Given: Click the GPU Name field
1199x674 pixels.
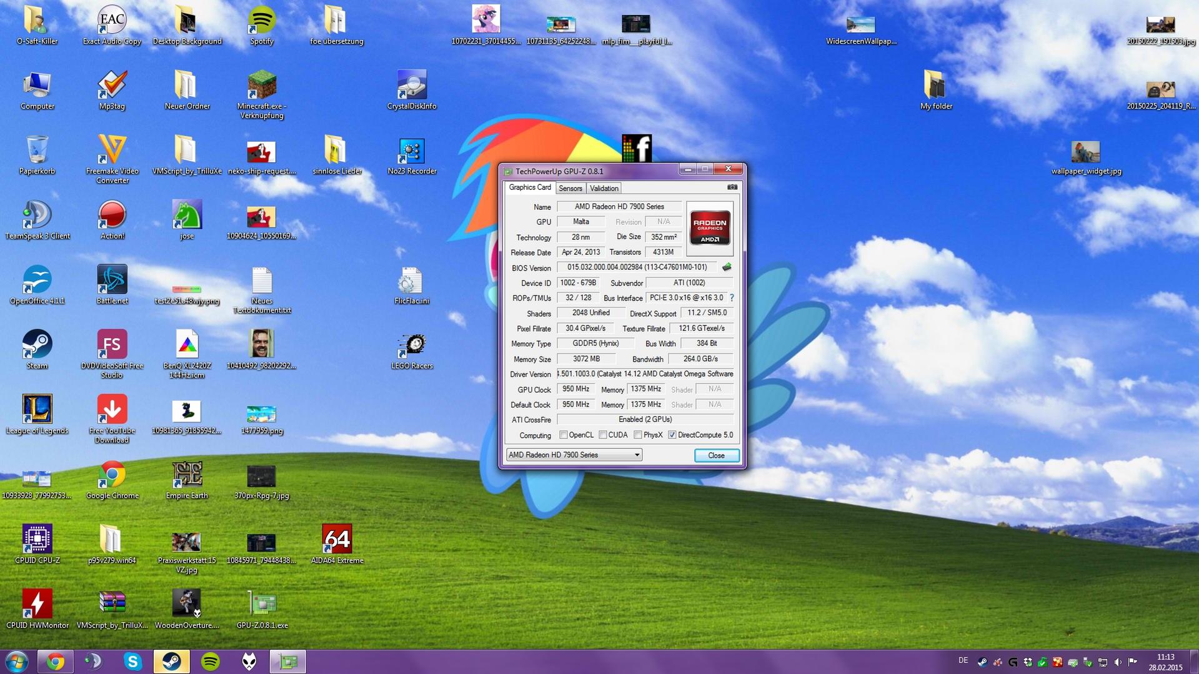Looking at the screenshot, I should 619,207.
